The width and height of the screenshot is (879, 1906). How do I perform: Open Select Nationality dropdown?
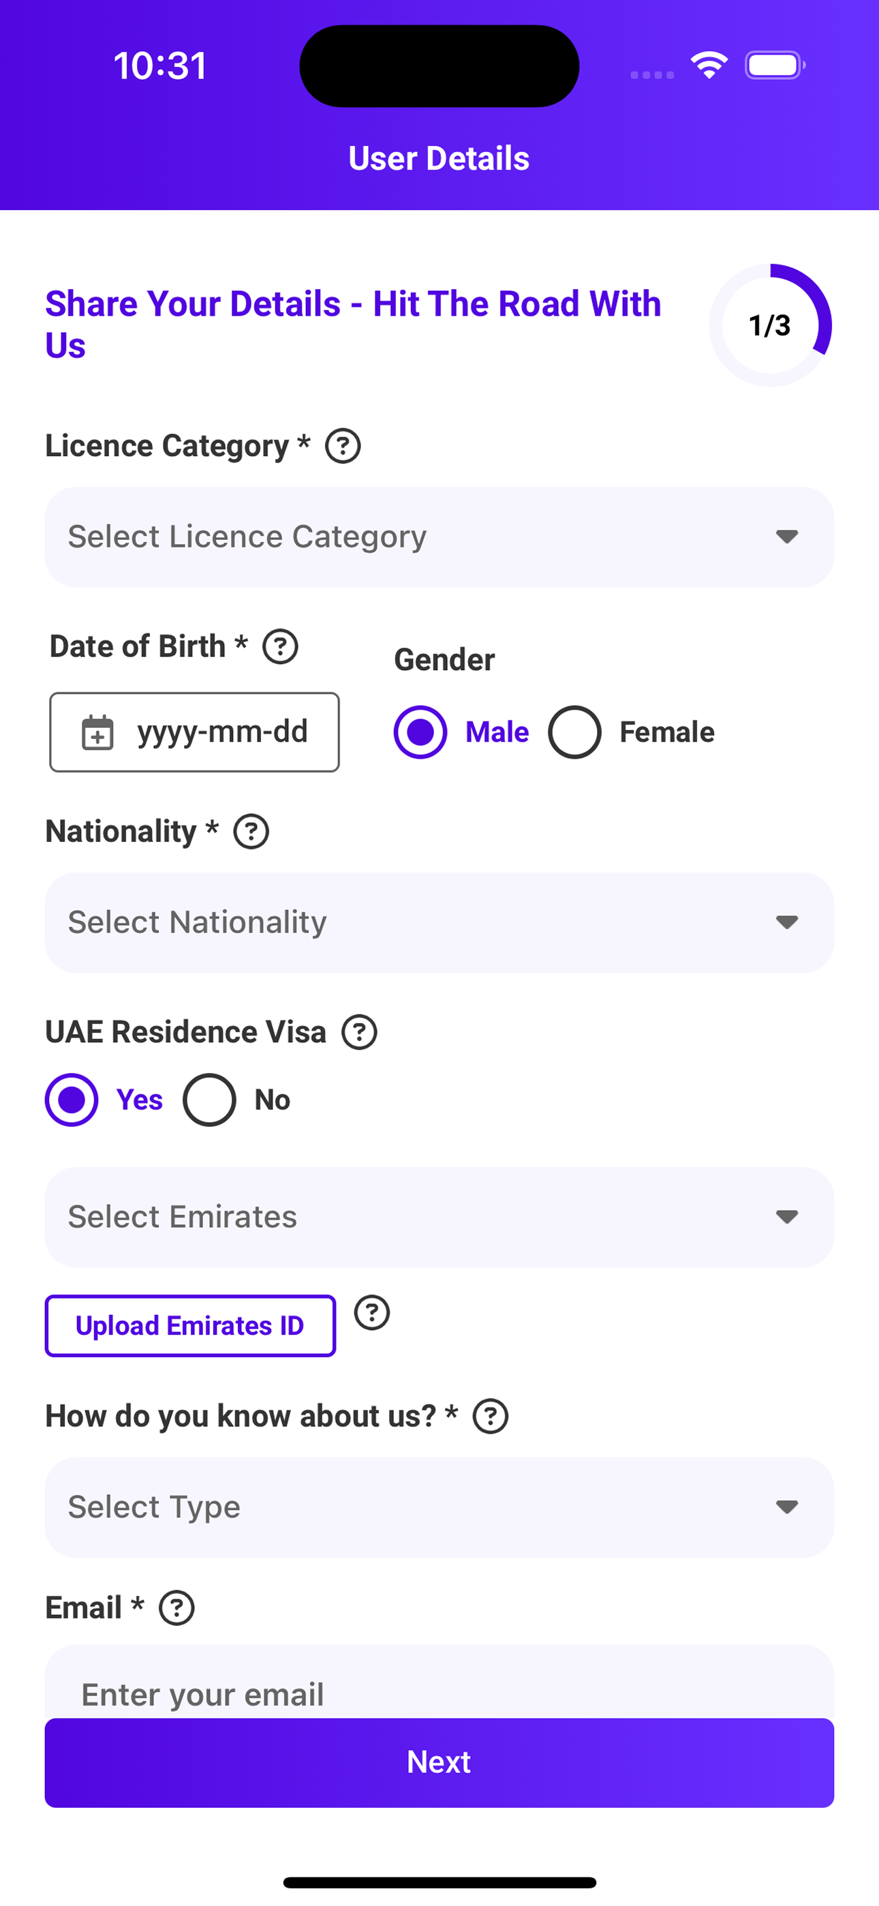(439, 922)
